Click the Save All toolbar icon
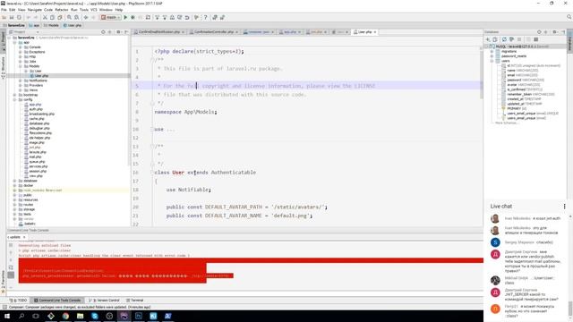Viewport: 573px width, 322px height. coord(12,17)
